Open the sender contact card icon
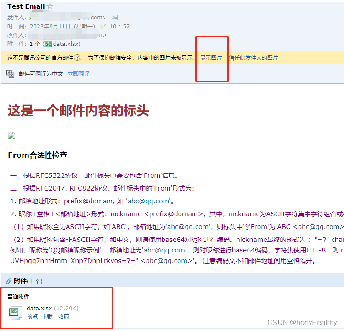 pyautogui.click(x=114, y=17)
